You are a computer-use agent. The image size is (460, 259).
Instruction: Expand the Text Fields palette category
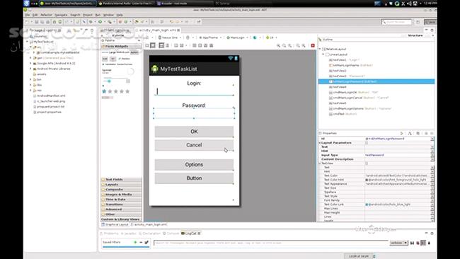click(x=121, y=180)
